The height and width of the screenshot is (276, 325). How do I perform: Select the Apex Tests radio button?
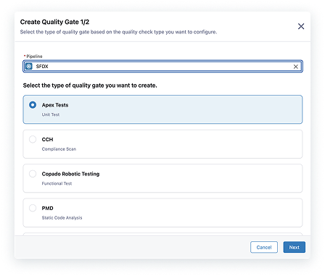tap(33, 105)
